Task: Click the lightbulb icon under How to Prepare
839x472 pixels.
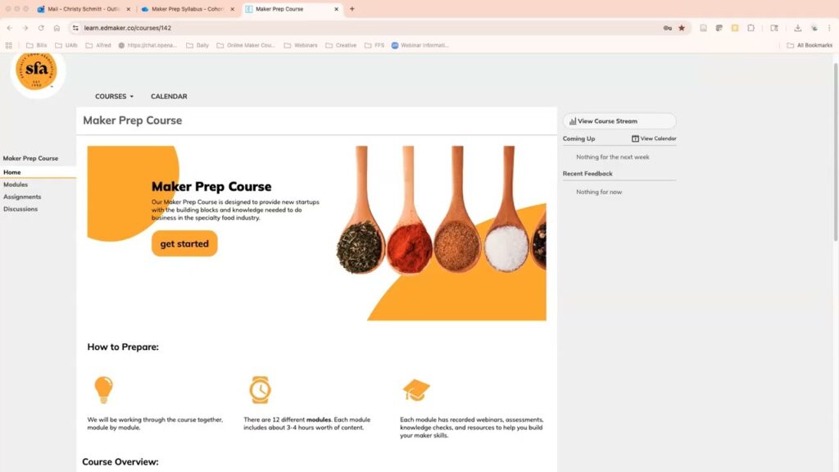Action: (x=103, y=389)
